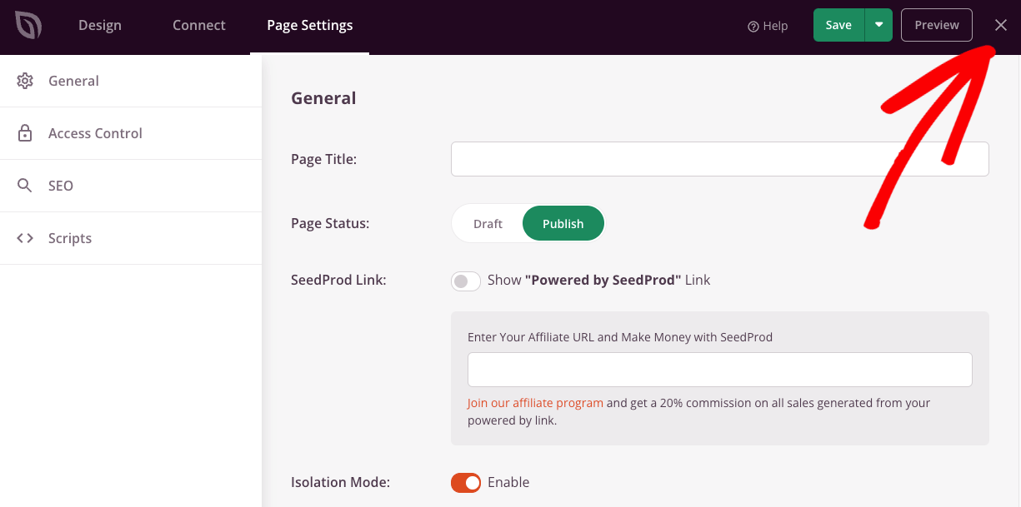Open the Connect tab
Screen dimensions: 1021x507
198,25
